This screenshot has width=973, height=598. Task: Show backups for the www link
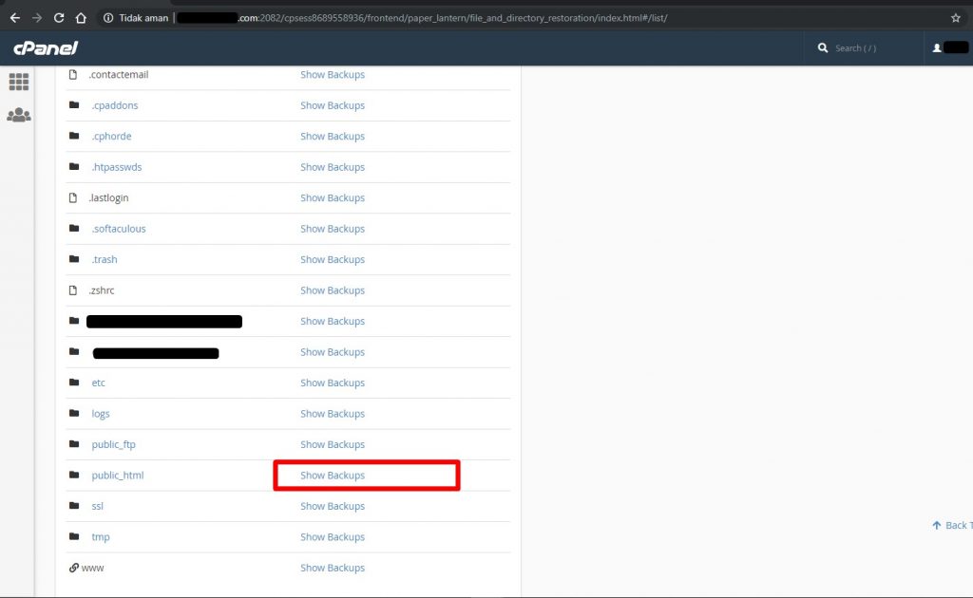[333, 568]
